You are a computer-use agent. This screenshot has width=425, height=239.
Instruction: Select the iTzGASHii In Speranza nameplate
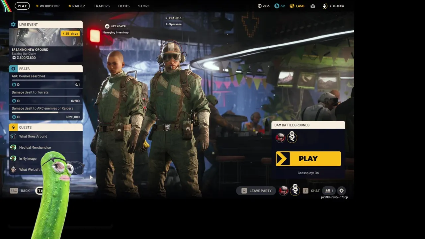[x=174, y=21]
